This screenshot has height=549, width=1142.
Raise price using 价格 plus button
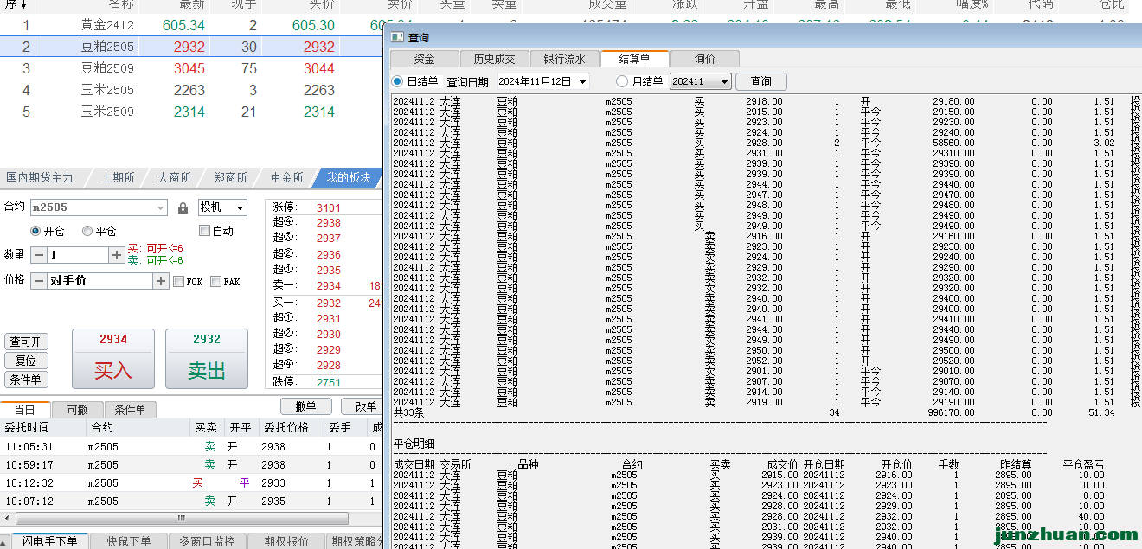(x=161, y=281)
